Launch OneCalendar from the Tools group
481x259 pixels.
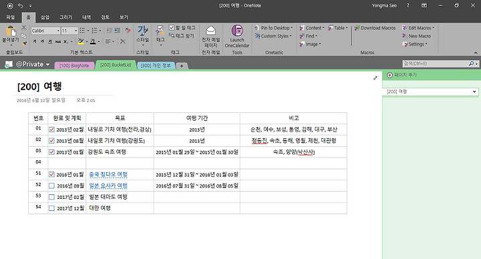pyautogui.click(x=237, y=36)
